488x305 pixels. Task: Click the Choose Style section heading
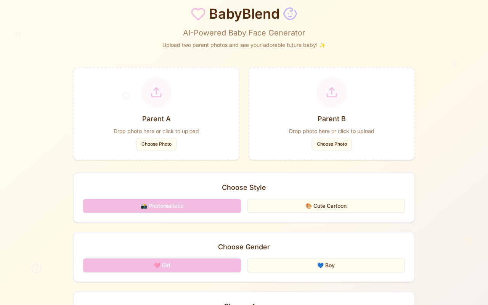coord(244,188)
